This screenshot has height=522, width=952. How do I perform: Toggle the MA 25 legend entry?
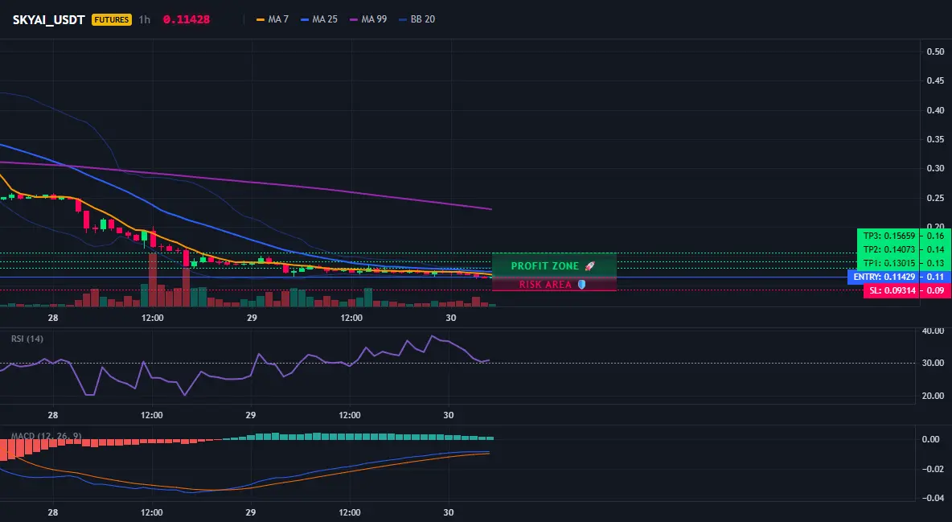coord(319,19)
